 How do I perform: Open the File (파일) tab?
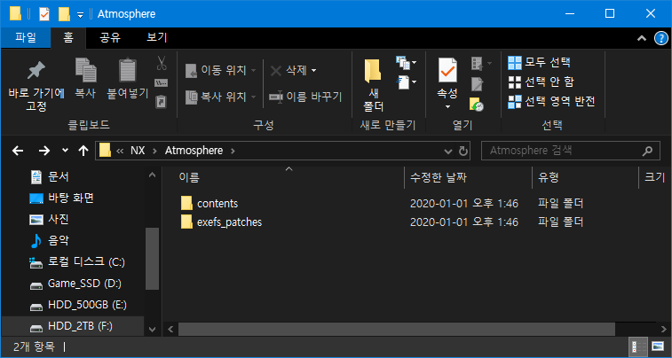(26, 38)
